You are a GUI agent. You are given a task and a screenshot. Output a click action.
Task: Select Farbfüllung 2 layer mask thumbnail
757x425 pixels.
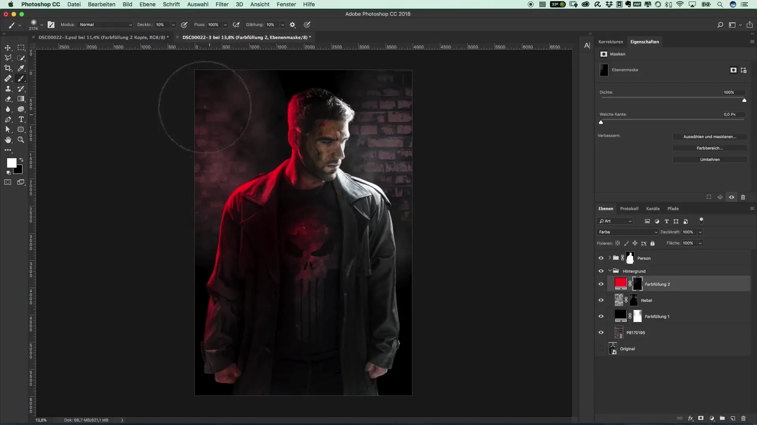tap(638, 284)
